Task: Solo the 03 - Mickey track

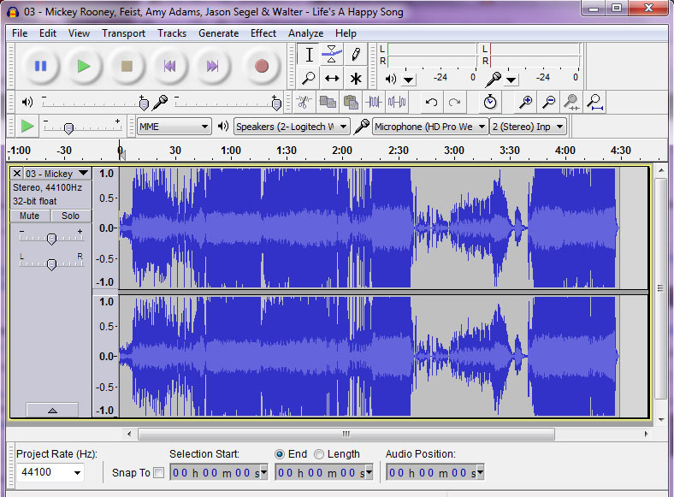Action: click(x=70, y=216)
